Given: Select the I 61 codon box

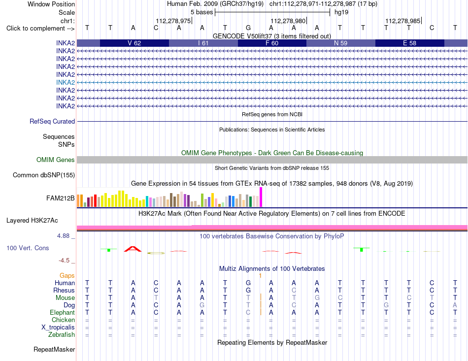Looking at the screenshot, I should 203,43.
